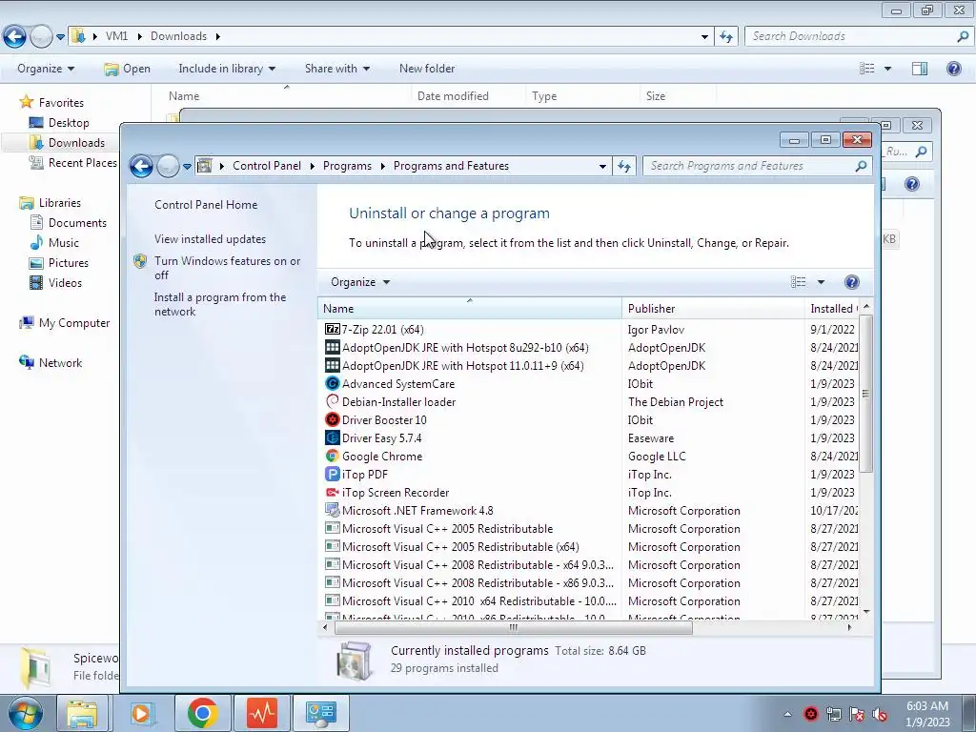The image size is (976, 732).
Task: Select the Advanced SystemCare icon in list
Action: click(x=333, y=383)
